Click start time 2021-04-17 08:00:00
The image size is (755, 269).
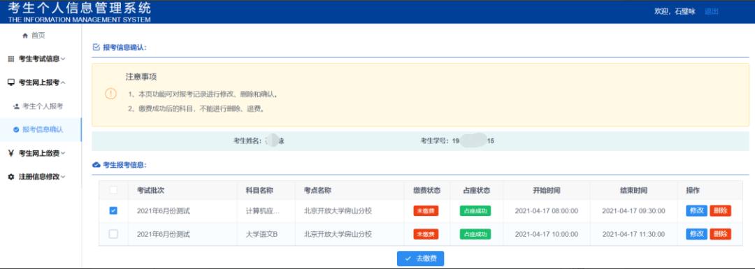pyautogui.click(x=547, y=211)
